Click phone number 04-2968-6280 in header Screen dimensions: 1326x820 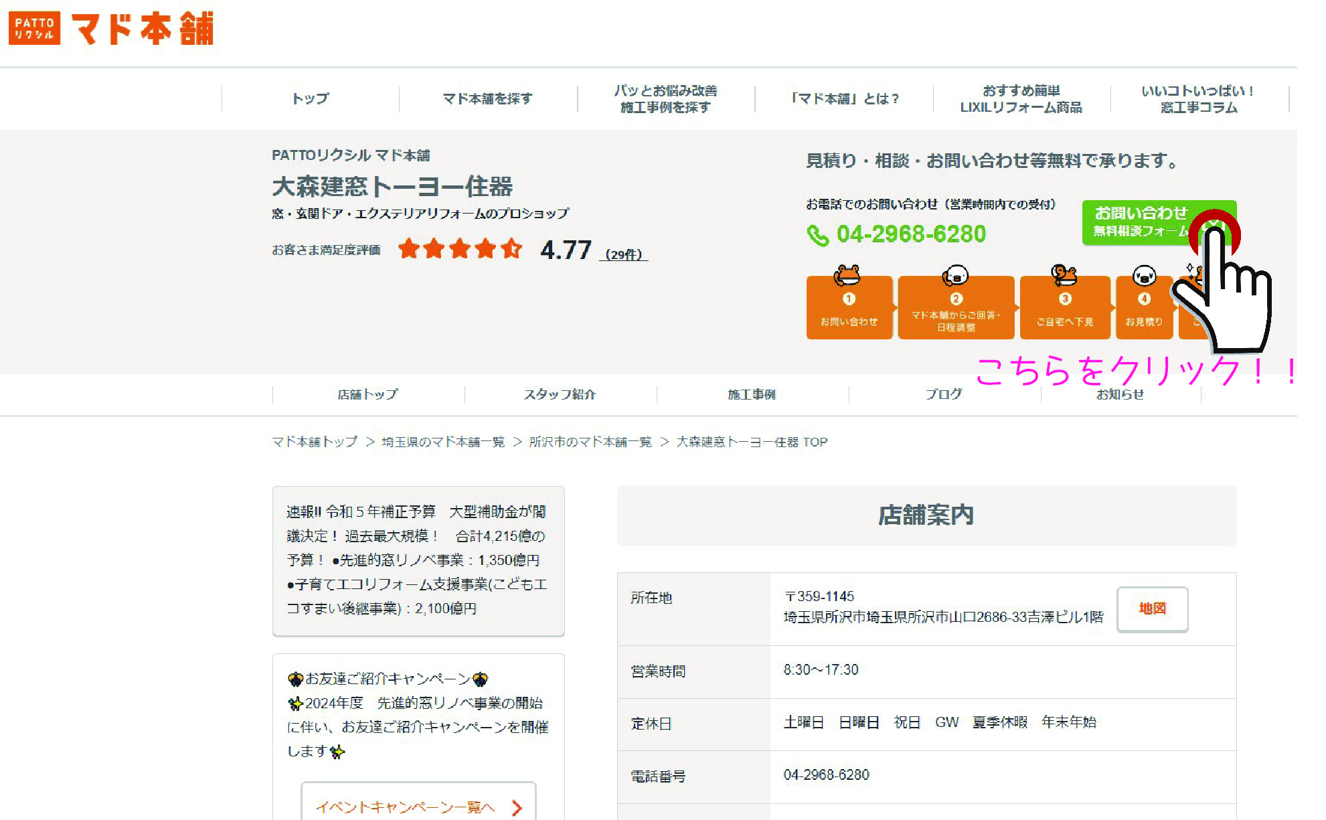(x=911, y=234)
